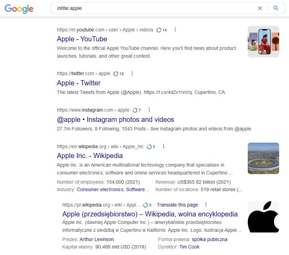
Task: Open the spółka publiczna link
Action: (x=209, y=240)
